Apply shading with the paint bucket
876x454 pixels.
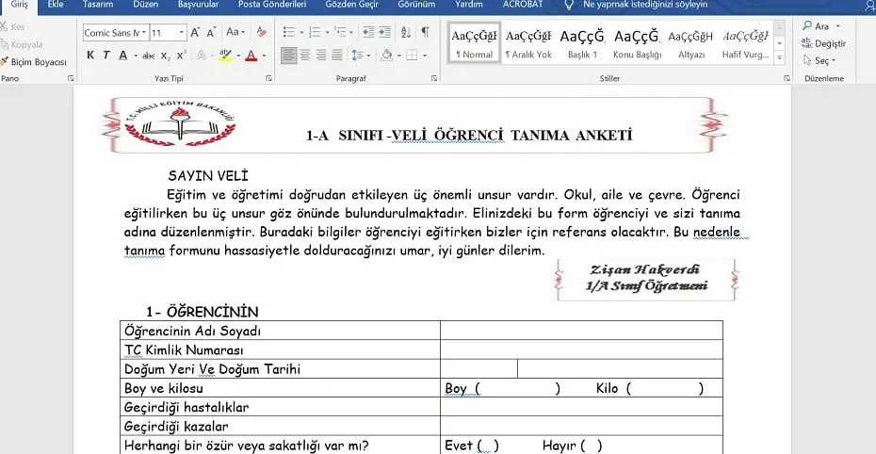386,56
